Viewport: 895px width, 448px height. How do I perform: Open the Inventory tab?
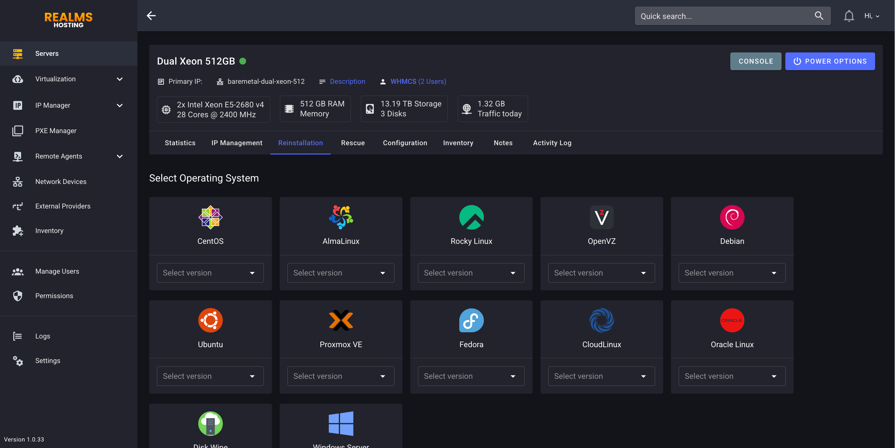[x=458, y=143]
